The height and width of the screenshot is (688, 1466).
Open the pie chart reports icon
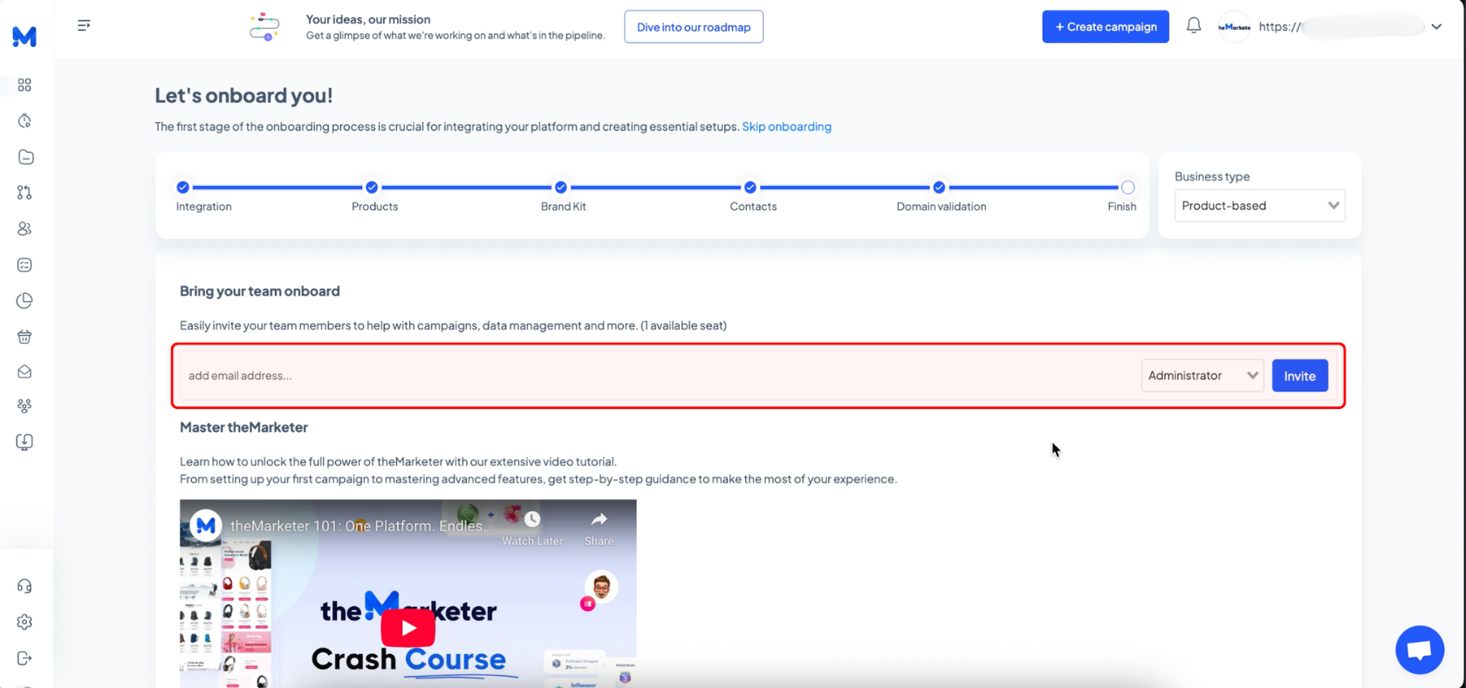[x=24, y=301]
